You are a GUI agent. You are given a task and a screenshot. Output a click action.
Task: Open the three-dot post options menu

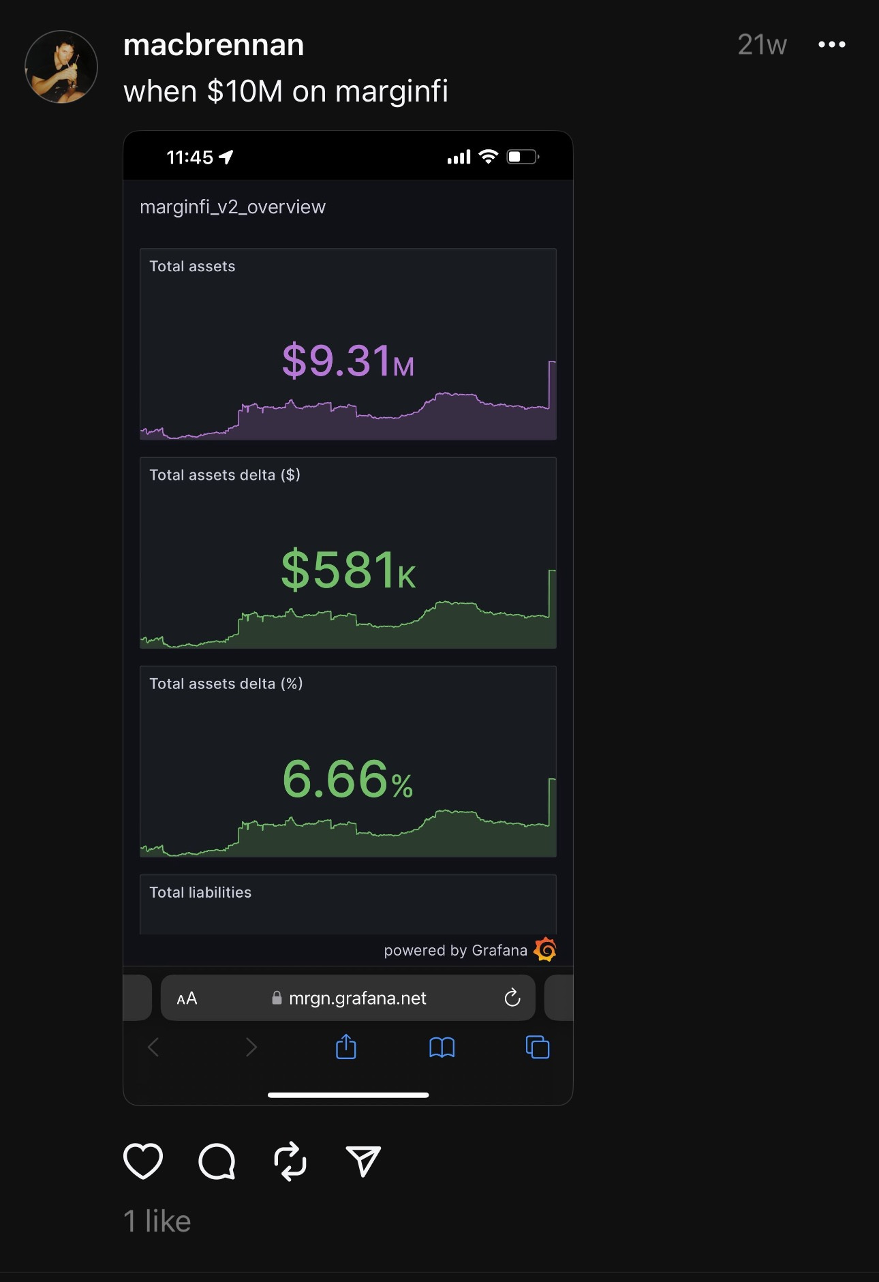tap(832, 44)
